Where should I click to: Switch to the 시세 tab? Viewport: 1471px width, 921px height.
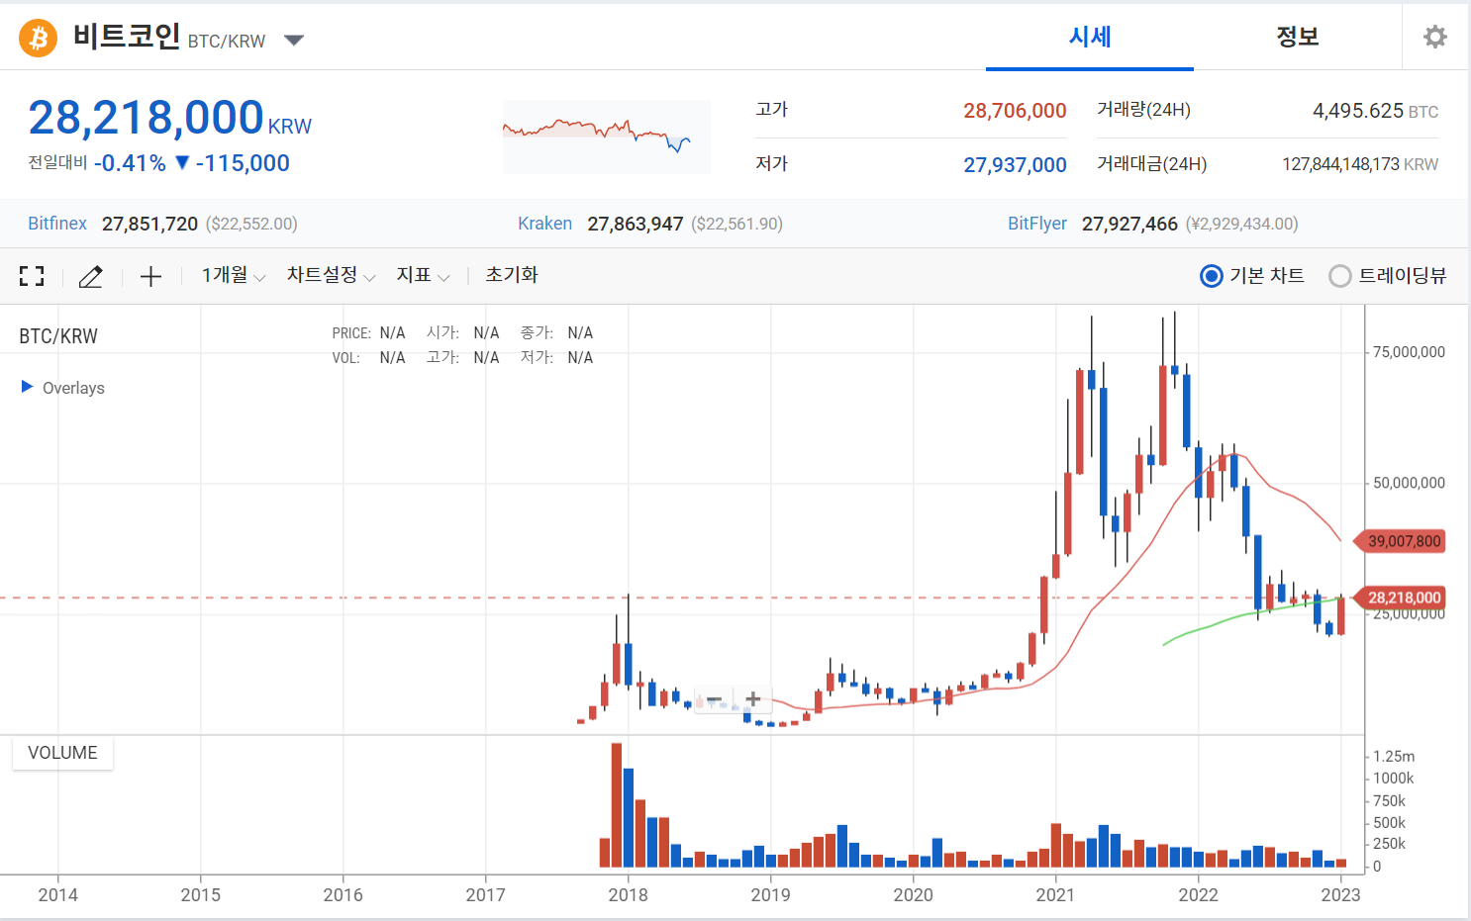(x=1090, y=37)
